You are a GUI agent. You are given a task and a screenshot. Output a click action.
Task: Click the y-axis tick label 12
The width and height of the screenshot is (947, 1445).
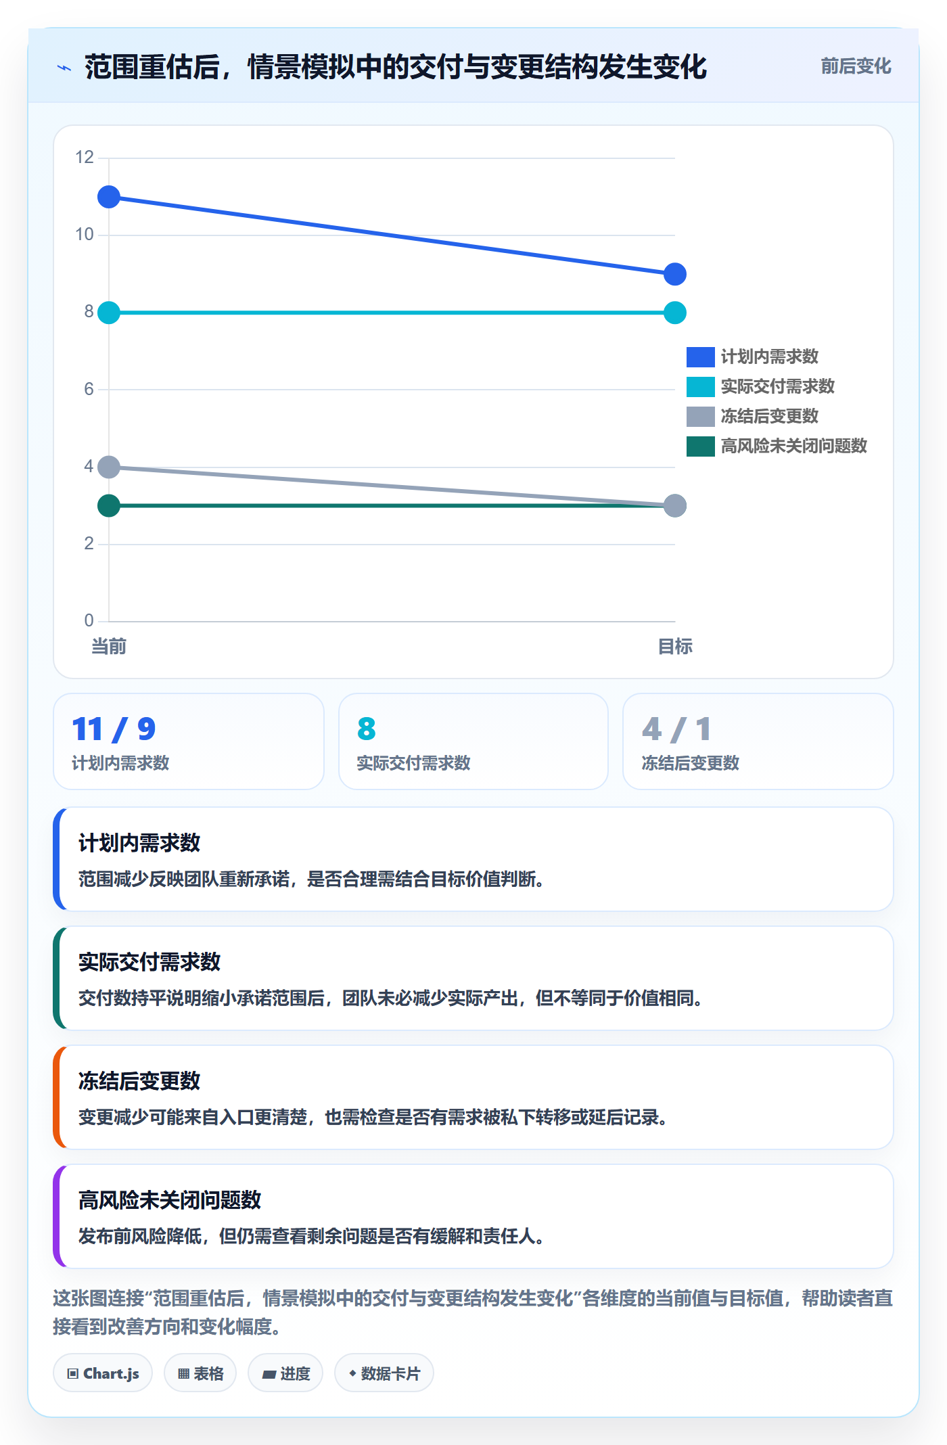pos(85,158)
